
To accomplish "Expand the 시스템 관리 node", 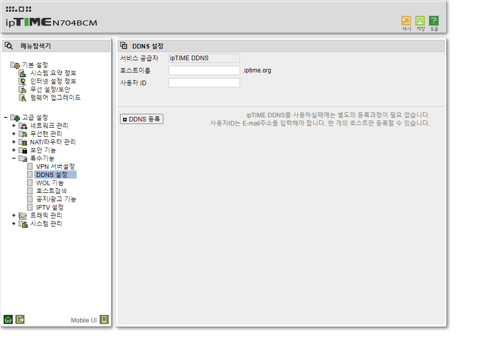I will click(x=14, y=224).
